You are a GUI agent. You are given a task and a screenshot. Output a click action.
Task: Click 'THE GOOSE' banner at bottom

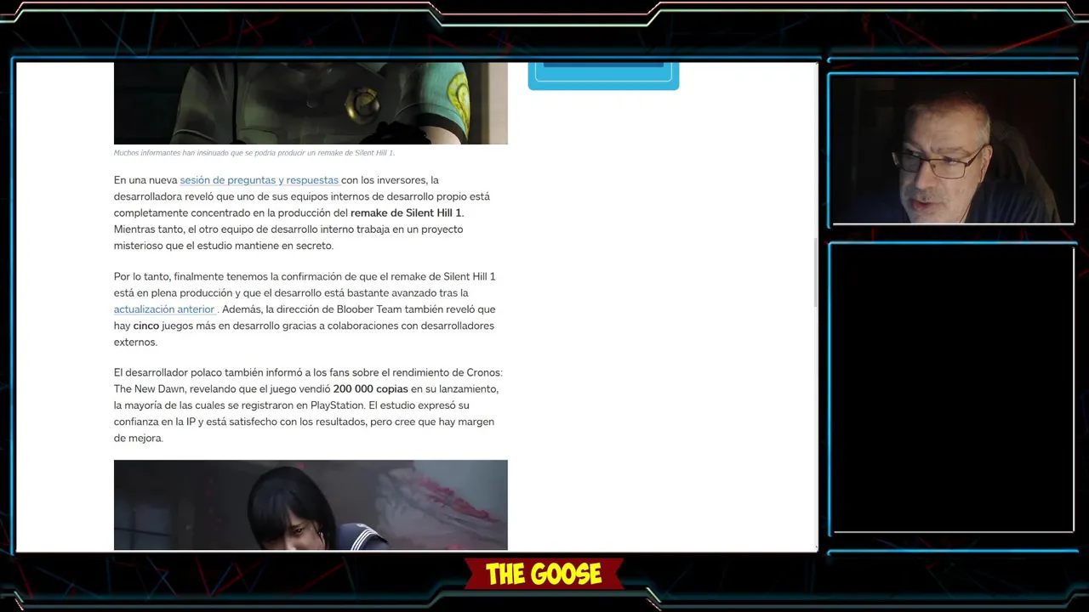point(544,575)
